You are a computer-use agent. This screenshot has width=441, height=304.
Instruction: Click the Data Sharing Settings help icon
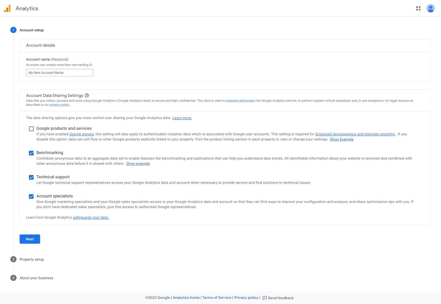[x=87, y=95]
